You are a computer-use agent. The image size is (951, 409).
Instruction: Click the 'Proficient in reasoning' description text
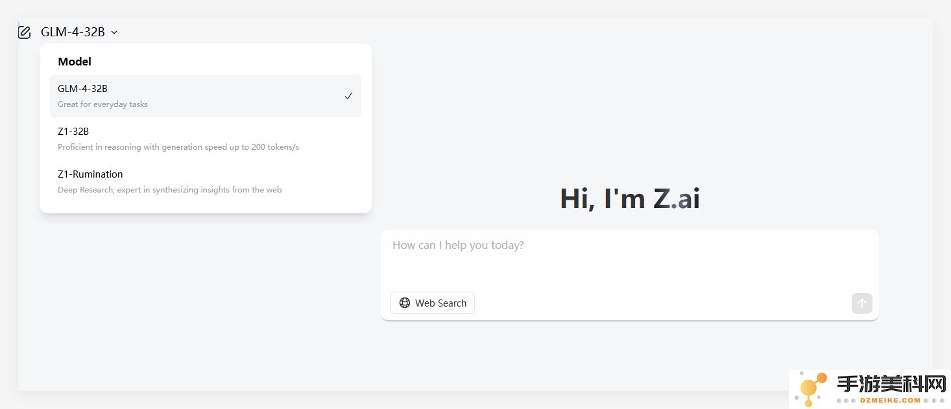coord(178,147)
